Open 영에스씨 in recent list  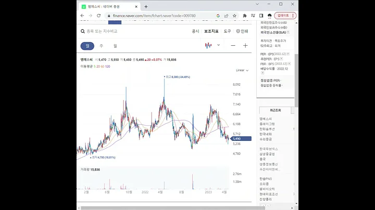tap(266, 119)
